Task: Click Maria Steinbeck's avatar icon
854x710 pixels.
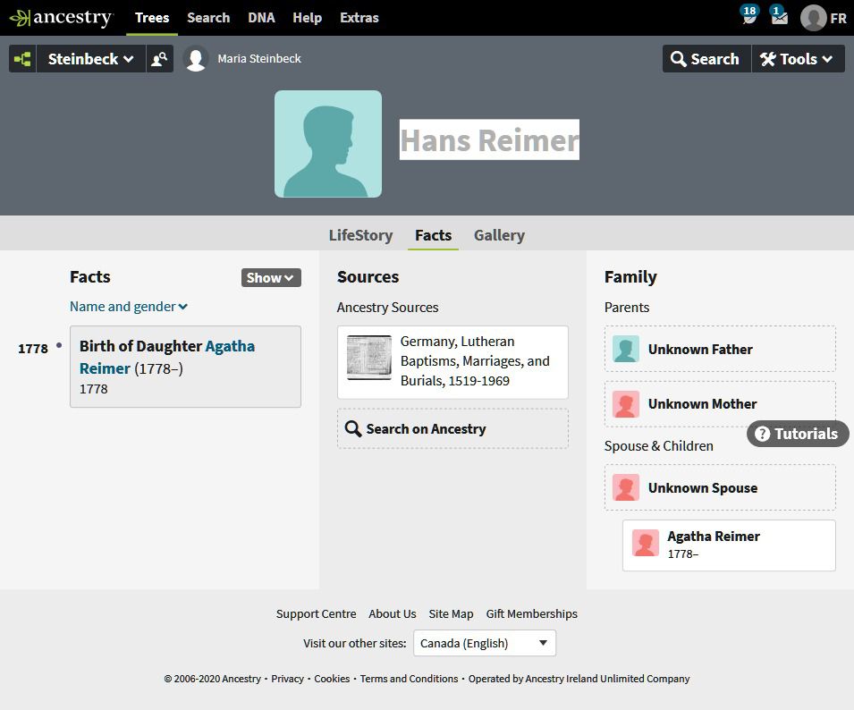Action: pos(196,59)
